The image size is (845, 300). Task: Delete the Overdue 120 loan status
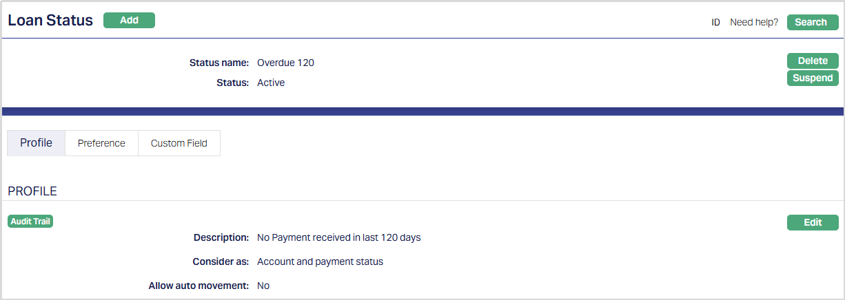pyautogui.click(x=813, y=61)
